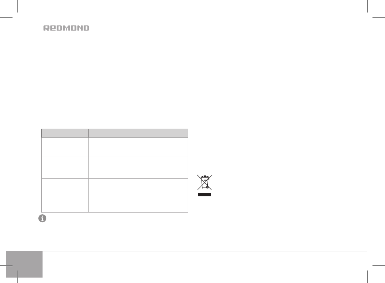Screen dimensions: 385x283
Task: Click the black bar beneath the bin symbol
Action: coord(204,194)
